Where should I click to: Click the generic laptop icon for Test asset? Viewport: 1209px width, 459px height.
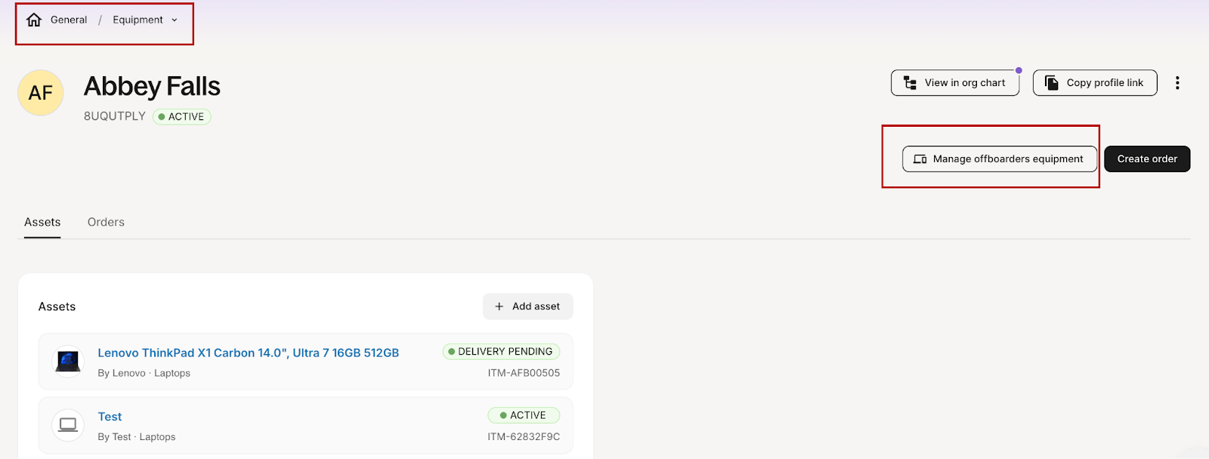click(68, 425)
